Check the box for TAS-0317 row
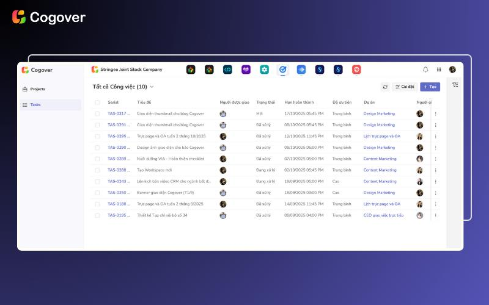Screen dimensions: 489x305 tap(97, 113)
